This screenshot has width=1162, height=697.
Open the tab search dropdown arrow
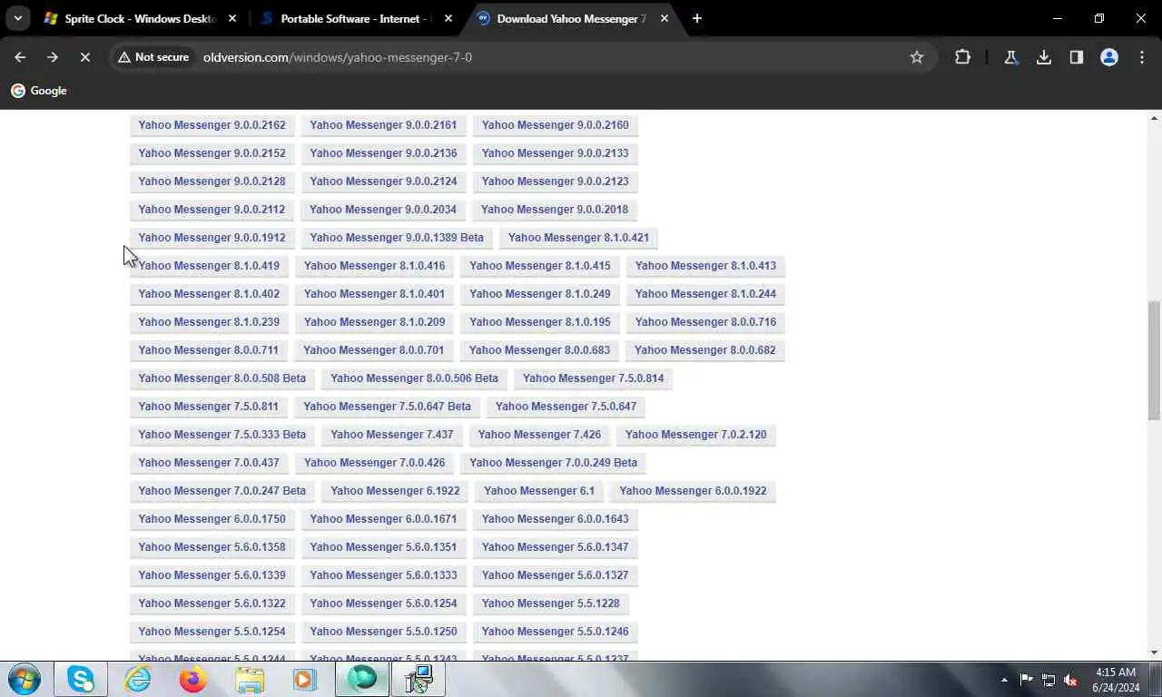[x=17, y=18]
